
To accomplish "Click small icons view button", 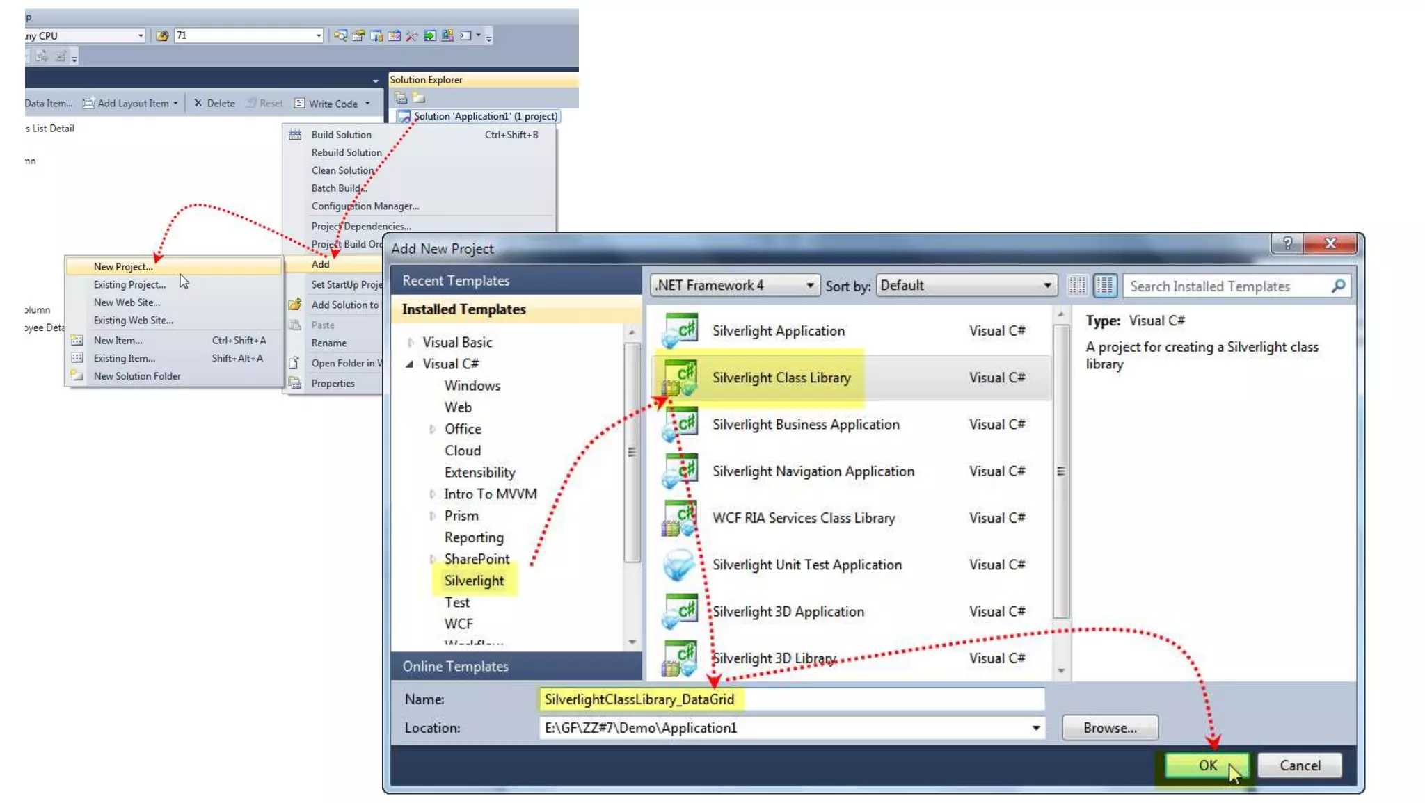I will coord(1077,286).
